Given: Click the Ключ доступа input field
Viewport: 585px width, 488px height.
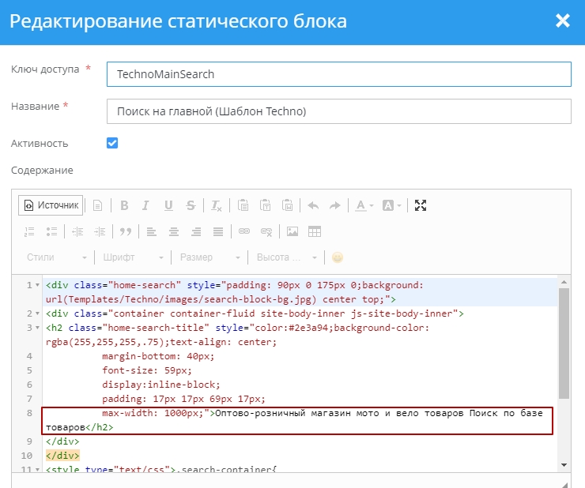Looking at the screenshot, I should click(338, 74).
